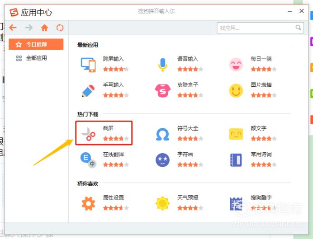This screenshot has height=239, width=313.
Task: Click the 天气预报 app name
Action: click(188, 198)
